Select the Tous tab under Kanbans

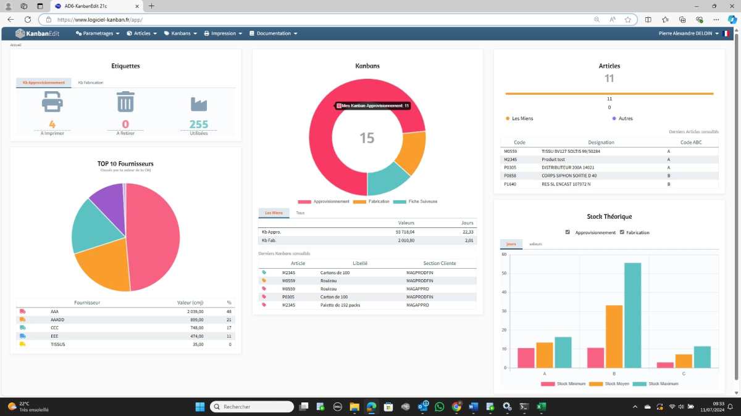300,213
